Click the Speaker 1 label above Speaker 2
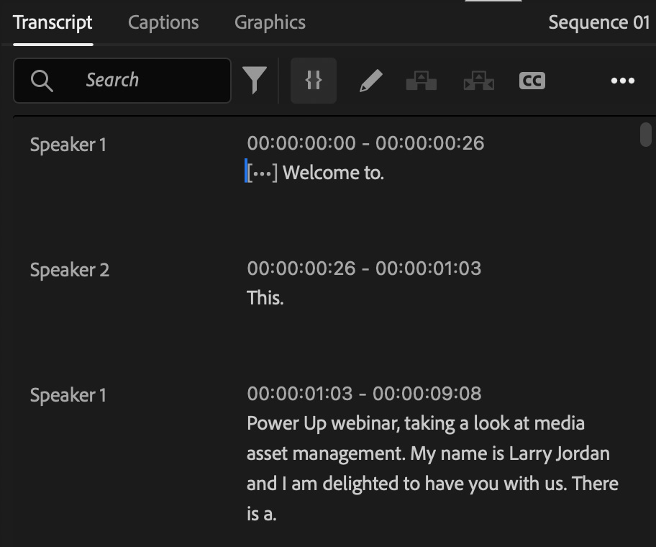Screen dimensions: 656x547 68,145
